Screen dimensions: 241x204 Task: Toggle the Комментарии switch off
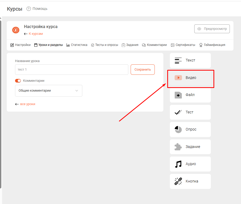[18, 81]
